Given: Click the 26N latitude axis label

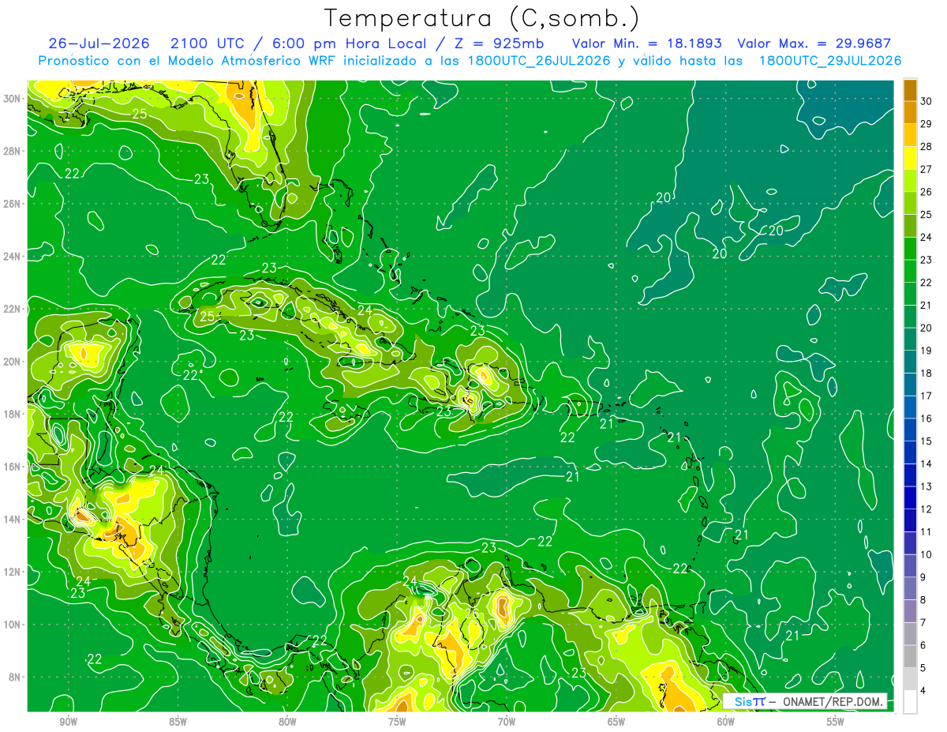Looking at the screenshot, I should click(x=13, y=204).
